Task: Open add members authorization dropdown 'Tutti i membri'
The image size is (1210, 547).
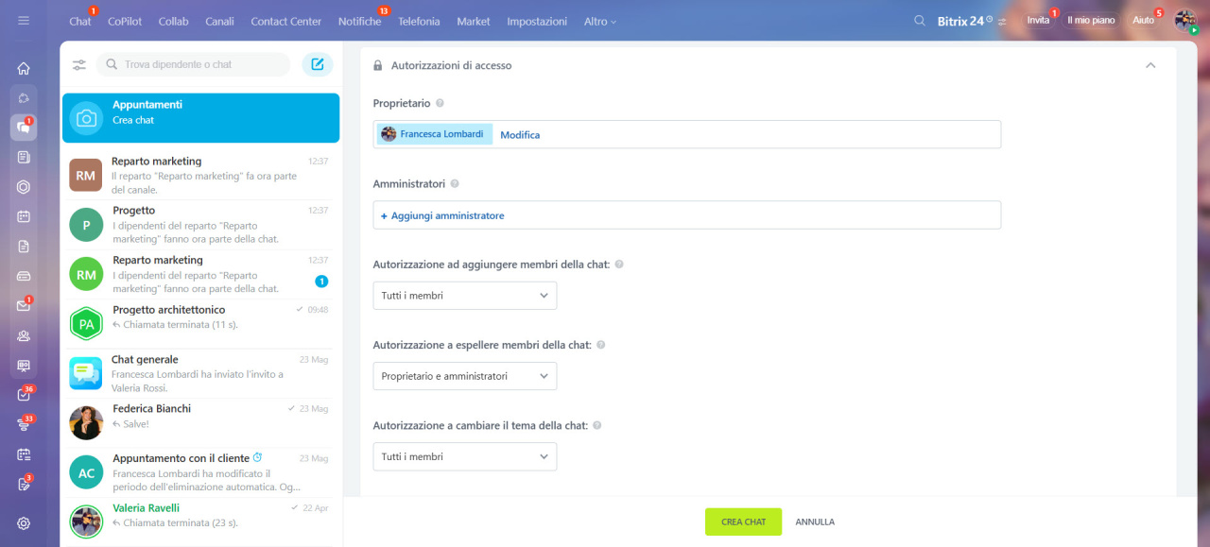Action: pos(465,296)
